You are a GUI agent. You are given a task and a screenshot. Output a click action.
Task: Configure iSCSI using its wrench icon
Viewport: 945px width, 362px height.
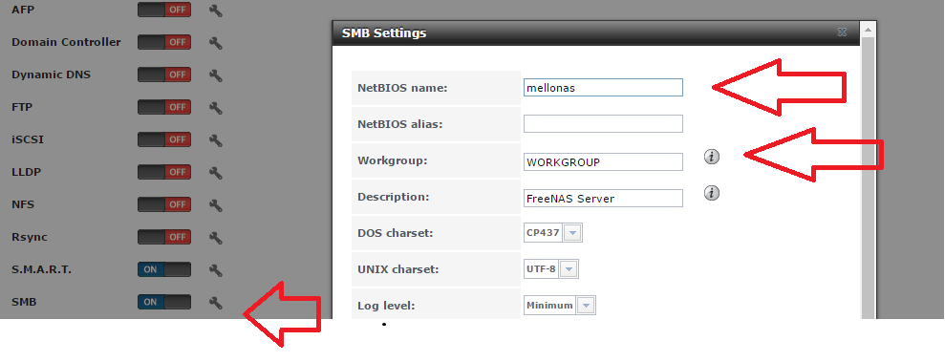click(216, 140)
